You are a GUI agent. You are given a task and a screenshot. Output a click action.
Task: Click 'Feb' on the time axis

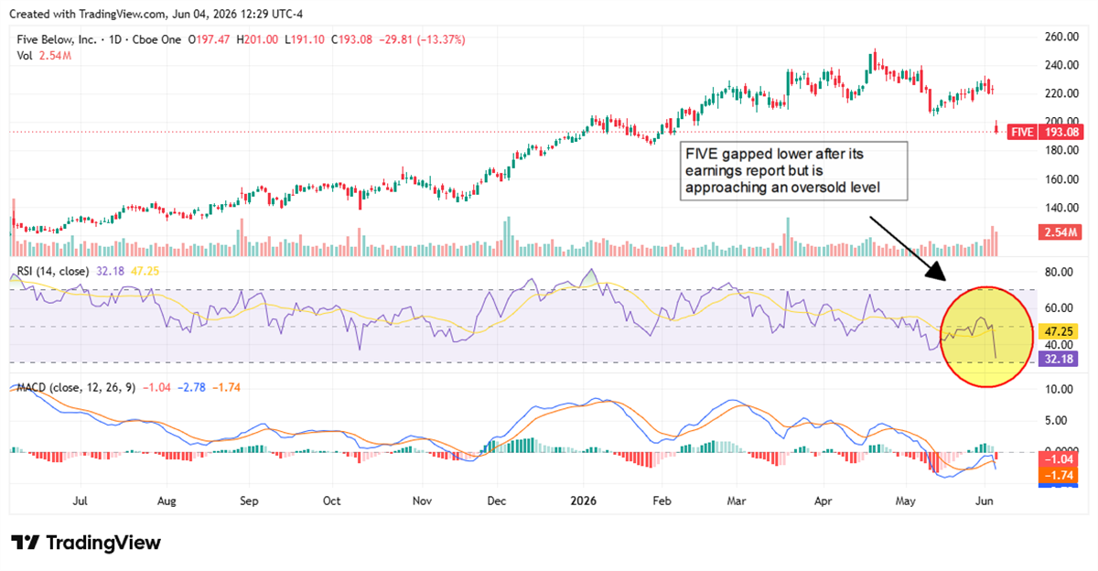tap(662, 501)
